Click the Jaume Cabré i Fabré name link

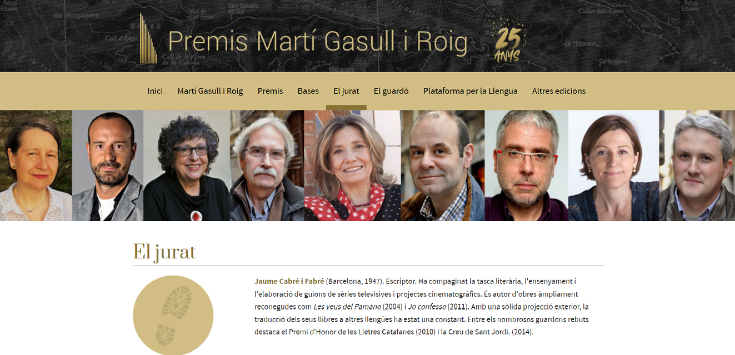(289, 281)
